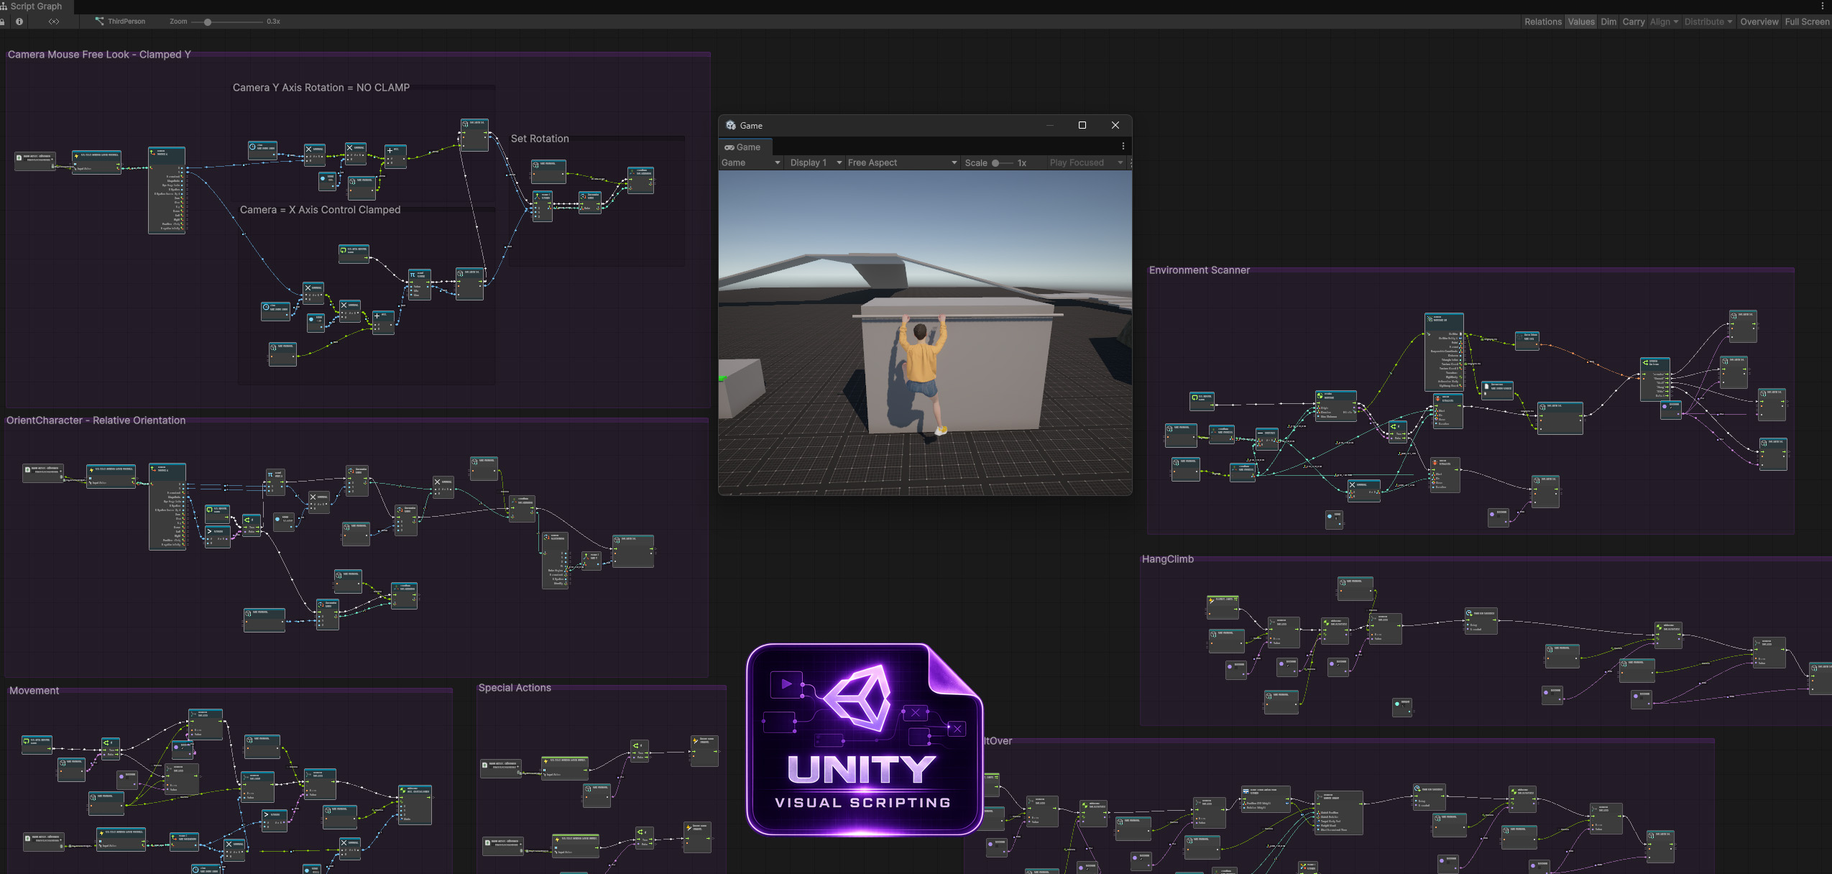Expand the Display 1 dropdown
Viewport: 1832px width, 874px height.
point(816,162)
